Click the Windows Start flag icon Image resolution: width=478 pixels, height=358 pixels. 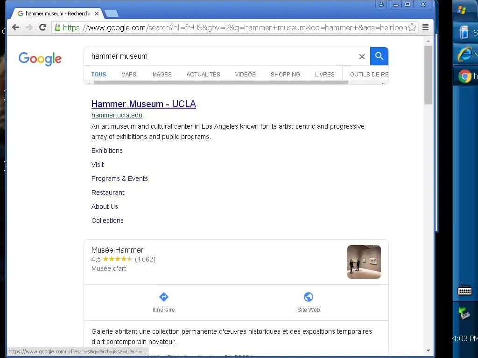462,10
